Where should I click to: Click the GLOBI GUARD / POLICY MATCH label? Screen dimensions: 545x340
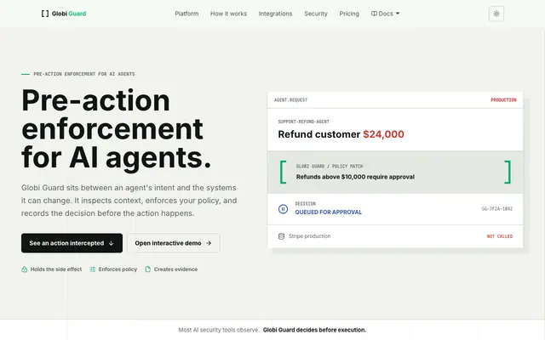(330, 167)
